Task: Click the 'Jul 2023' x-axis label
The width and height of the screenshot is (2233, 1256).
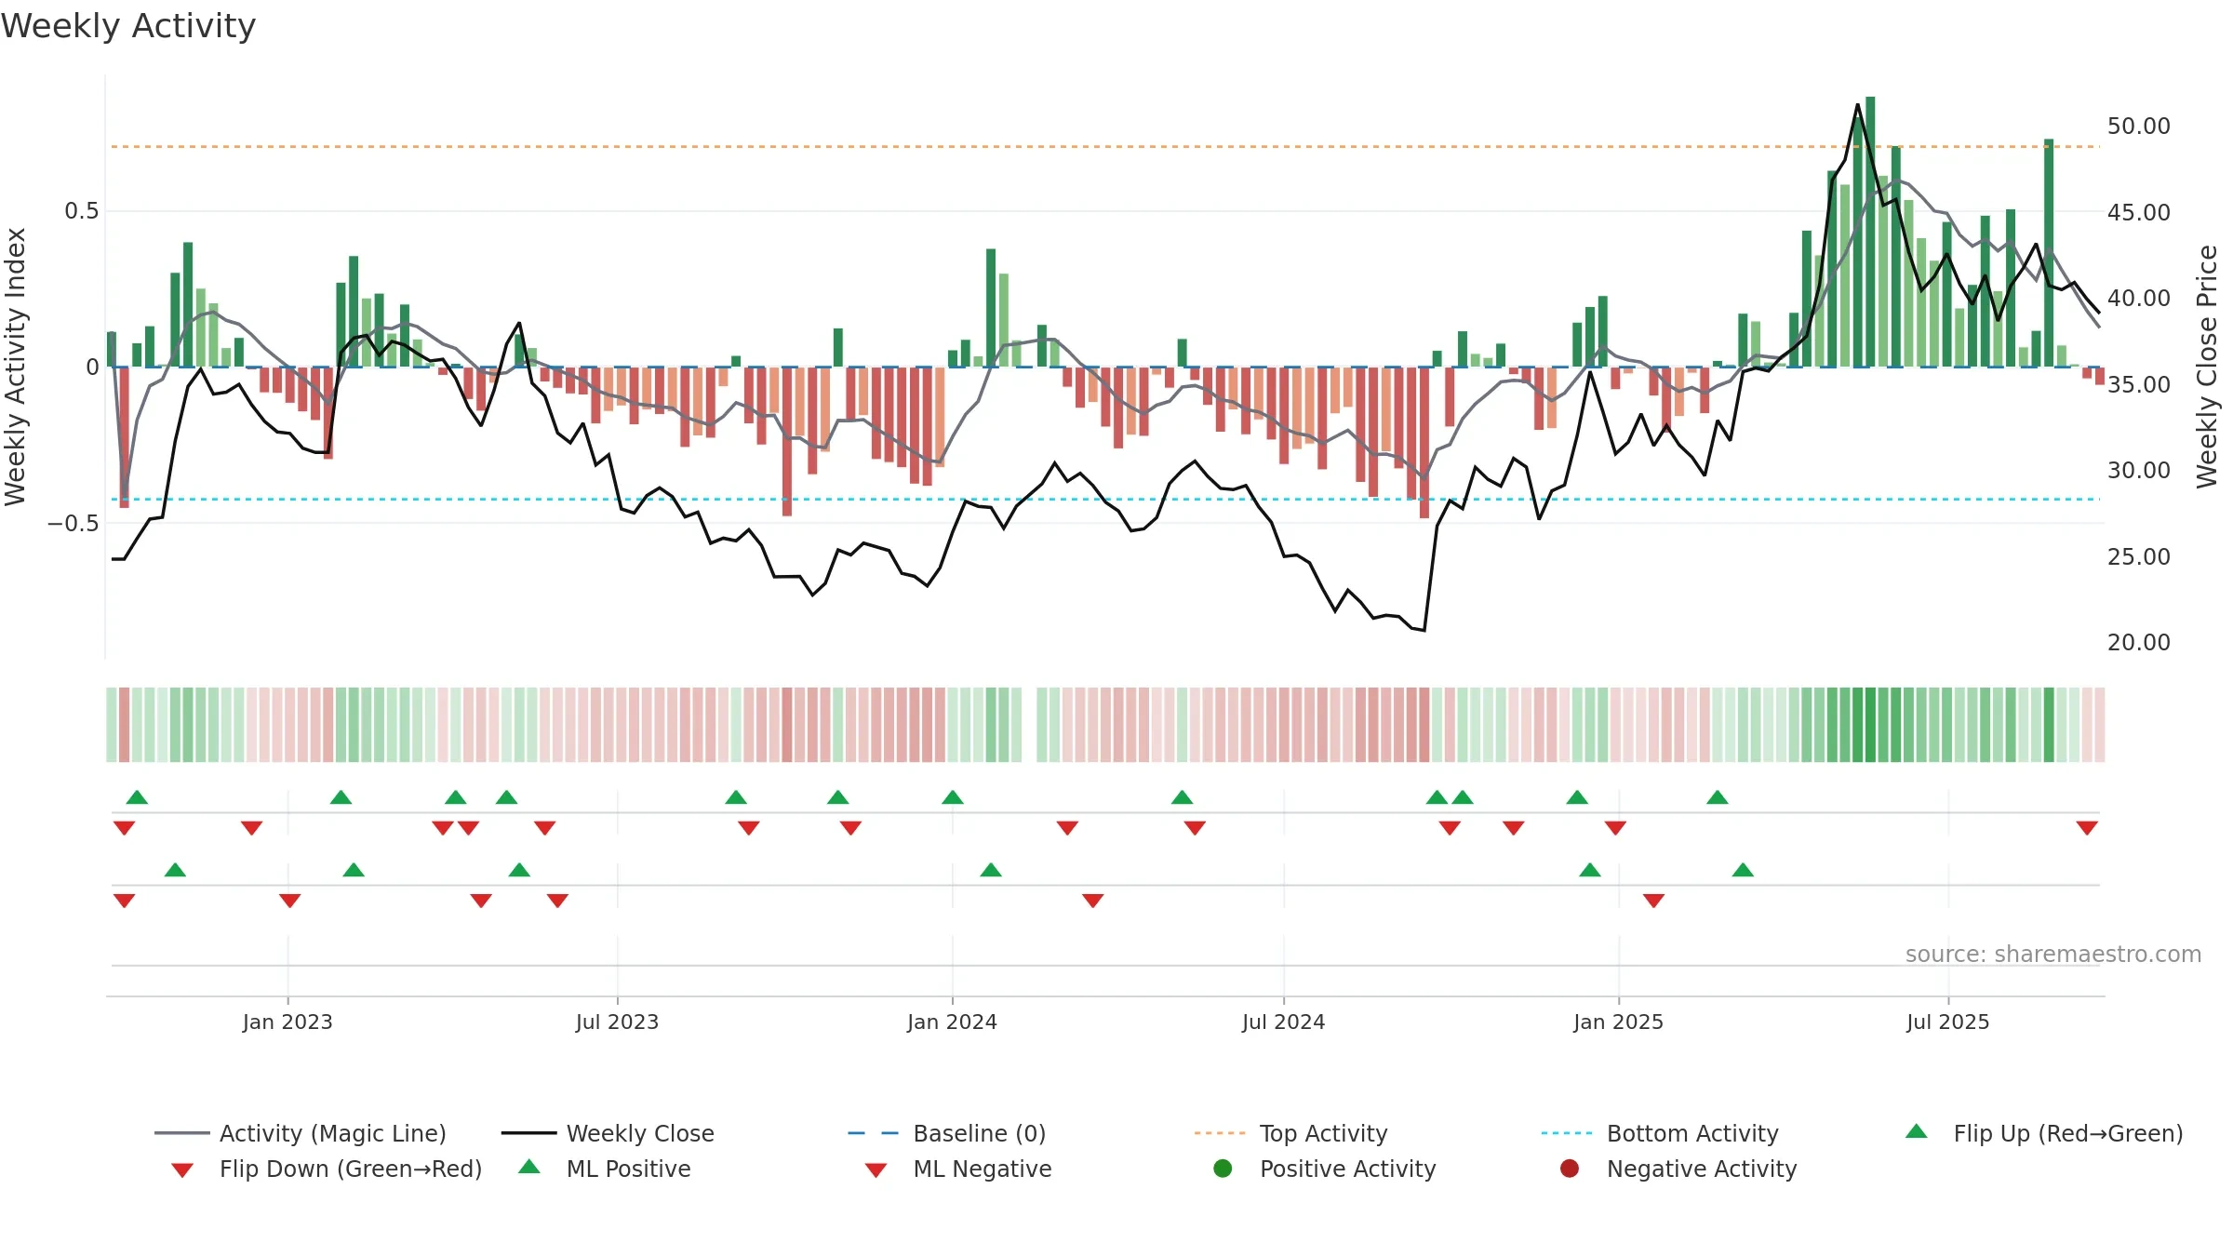Action: (617, 1022)
